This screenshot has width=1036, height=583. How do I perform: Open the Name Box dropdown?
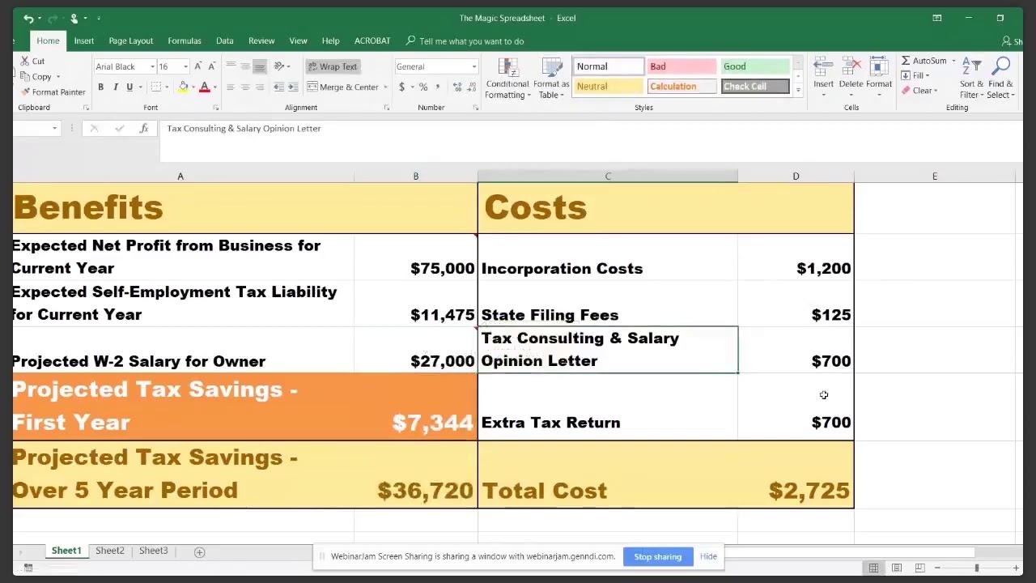pyautogui.click(x=54, y=128)
